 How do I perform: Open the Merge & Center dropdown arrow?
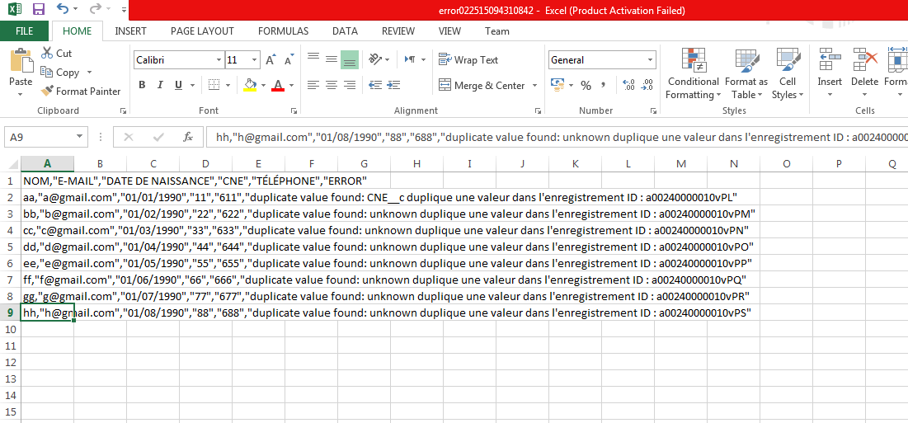(x=534, y=86)
